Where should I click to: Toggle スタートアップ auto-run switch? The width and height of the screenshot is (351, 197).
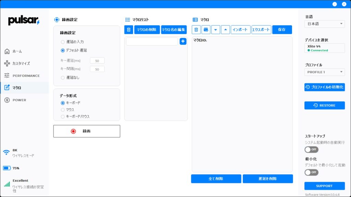click(311, 149)
